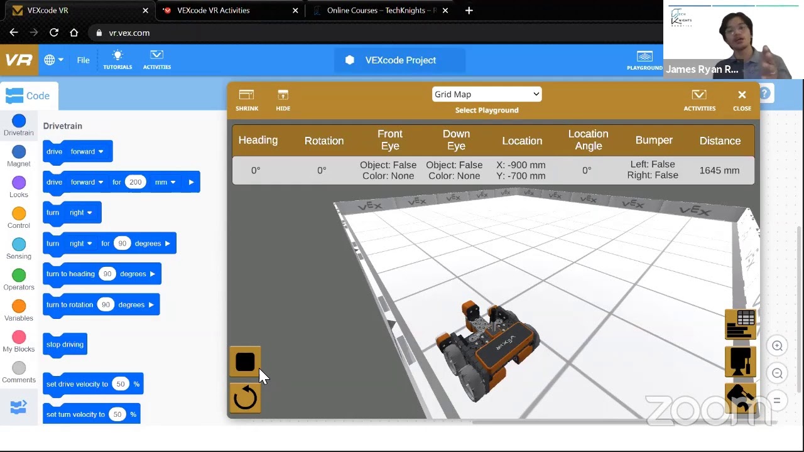Click the extensions icon below Comments

[x=18, y=407]
